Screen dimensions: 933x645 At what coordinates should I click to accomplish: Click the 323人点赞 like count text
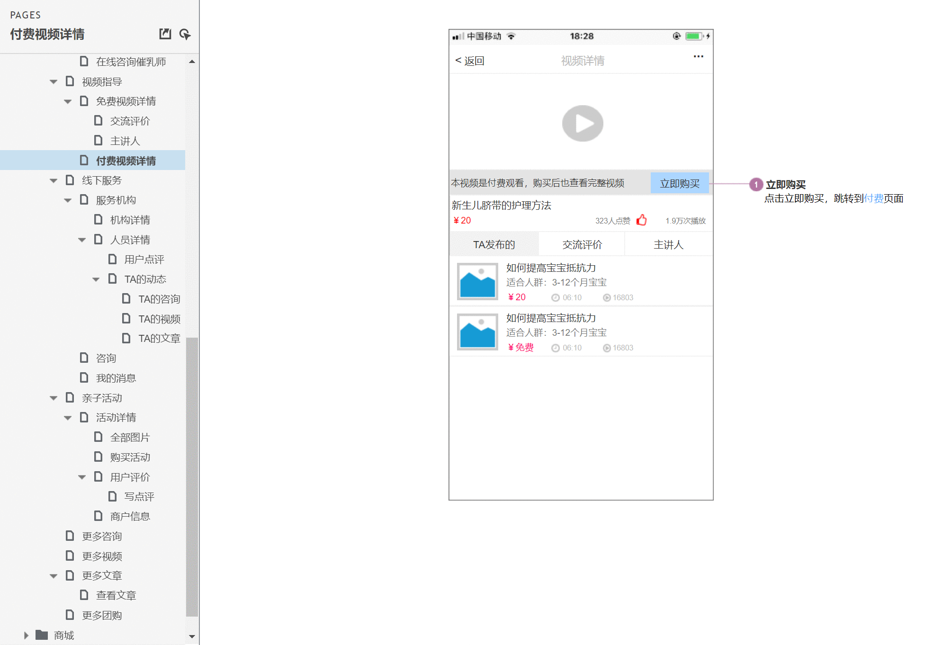(613, 221)
